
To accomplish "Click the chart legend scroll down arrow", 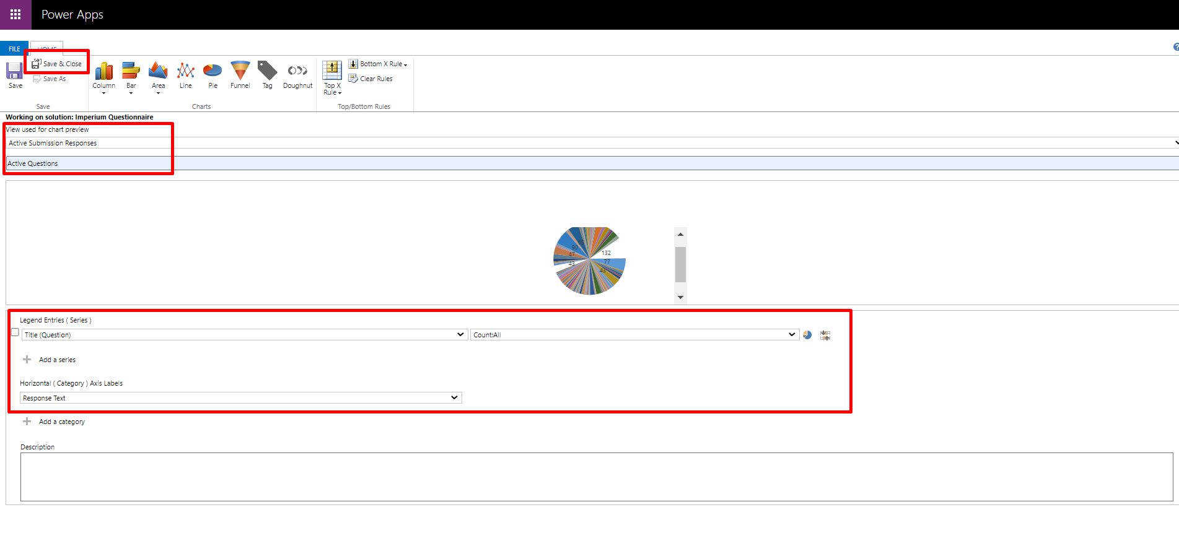I will [x=680, y=297].
